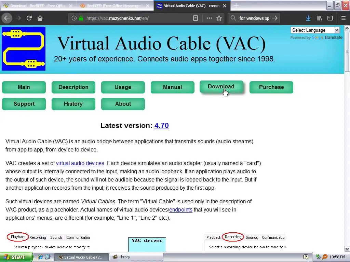Viewport: 350px width, 262px height.
Task: Open the Windows Start button
Action: (x=16, y=257)
